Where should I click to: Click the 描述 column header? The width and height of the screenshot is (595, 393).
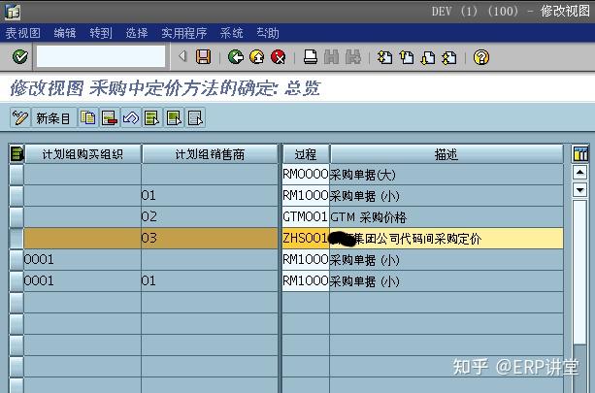(x=446, y=154)
